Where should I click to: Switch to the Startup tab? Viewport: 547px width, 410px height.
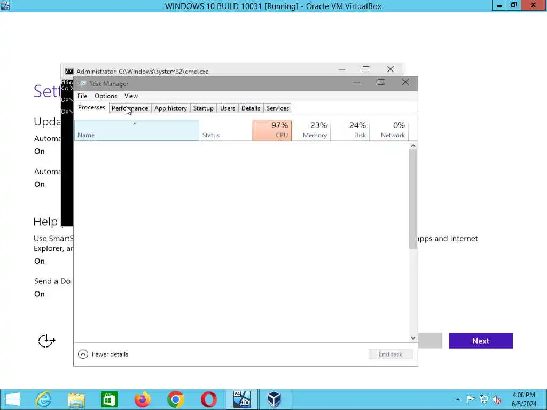click(x=204, y=108)
